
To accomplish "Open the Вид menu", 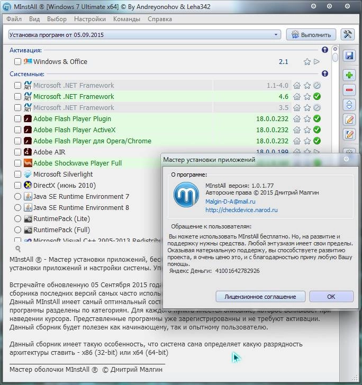I will [34, 19].
